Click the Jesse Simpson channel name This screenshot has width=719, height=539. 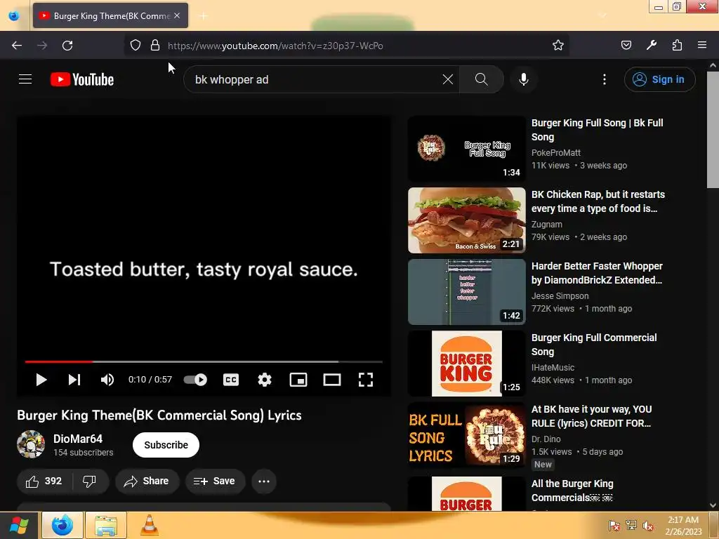pos(560,295)
